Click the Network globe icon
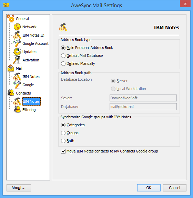 17,27
